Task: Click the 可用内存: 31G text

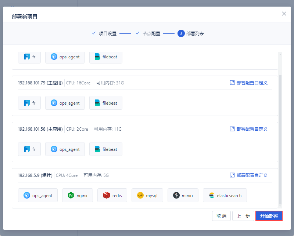Action: pos(110,83)
